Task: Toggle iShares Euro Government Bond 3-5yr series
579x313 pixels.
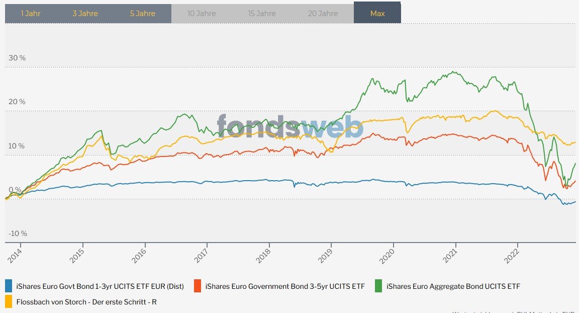Action: [285, 286]
